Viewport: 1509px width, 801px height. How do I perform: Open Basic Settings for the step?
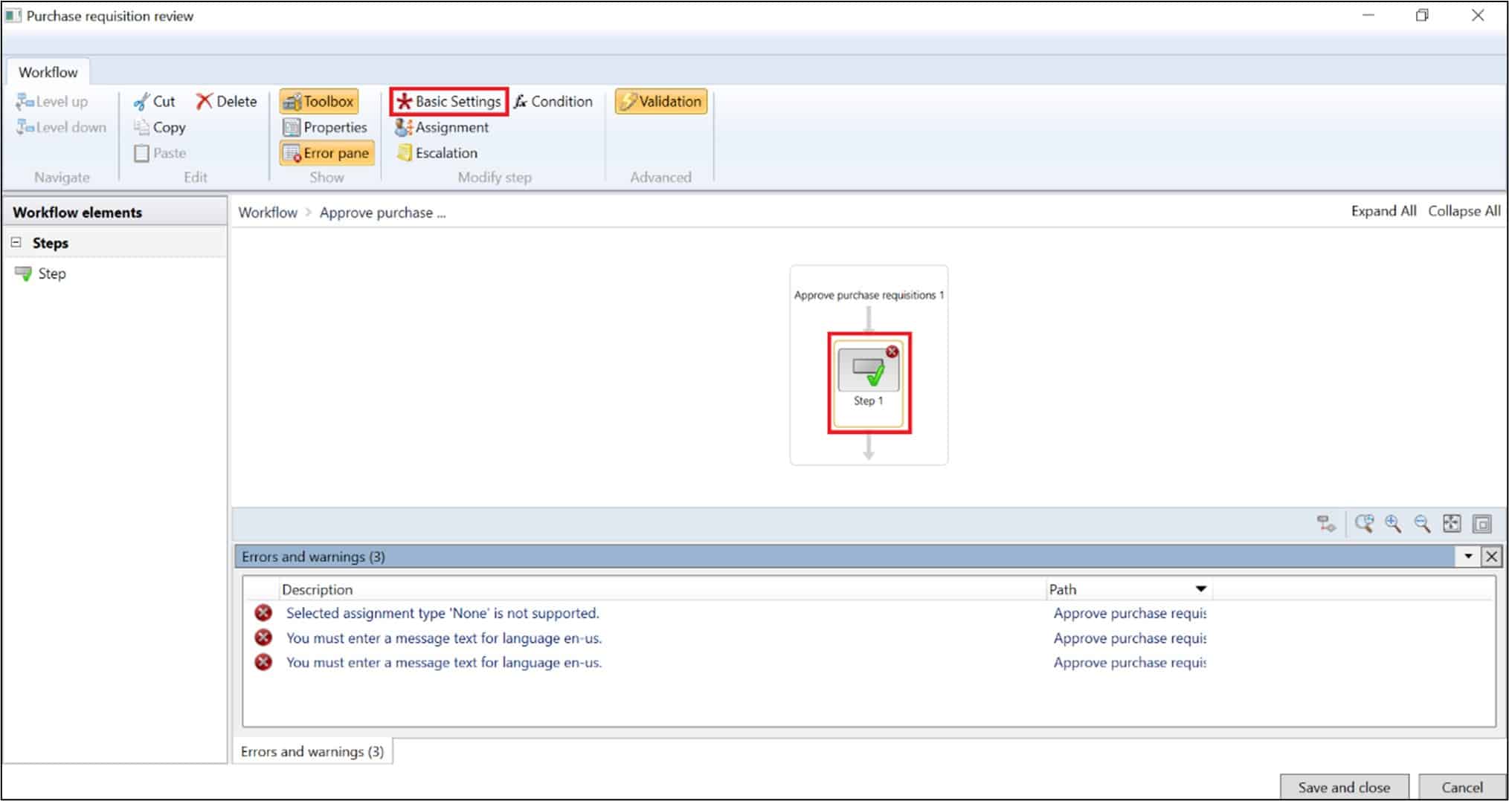click(449, 102)
